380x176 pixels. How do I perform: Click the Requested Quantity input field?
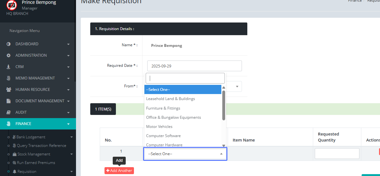[337, 154]
